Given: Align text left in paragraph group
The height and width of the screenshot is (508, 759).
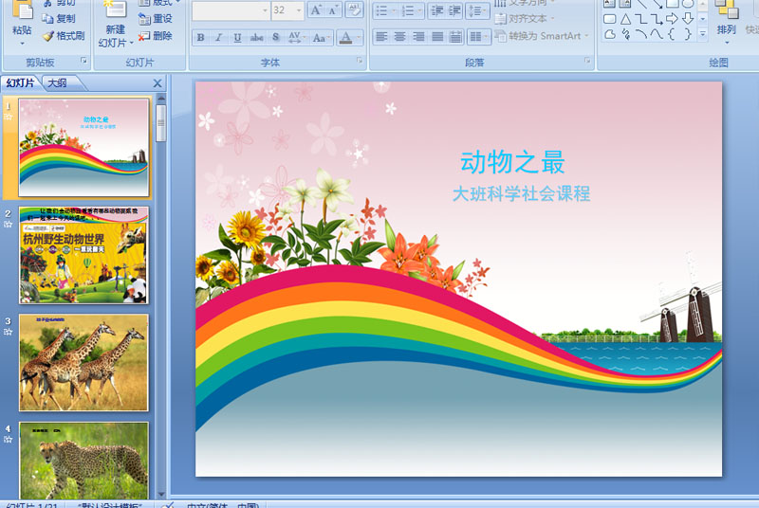Looking at the screenshot, I should [381, 37].
